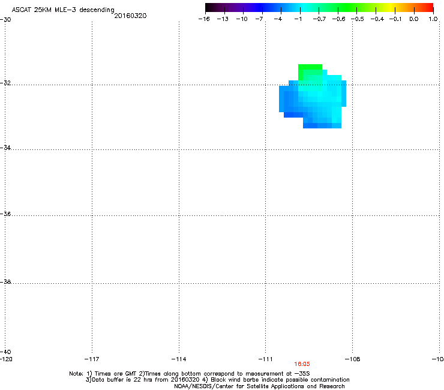Screen dimensions: 444x390
Task: Click the color bar label -16
Action: pyautogui.click(x=204, y=19)
